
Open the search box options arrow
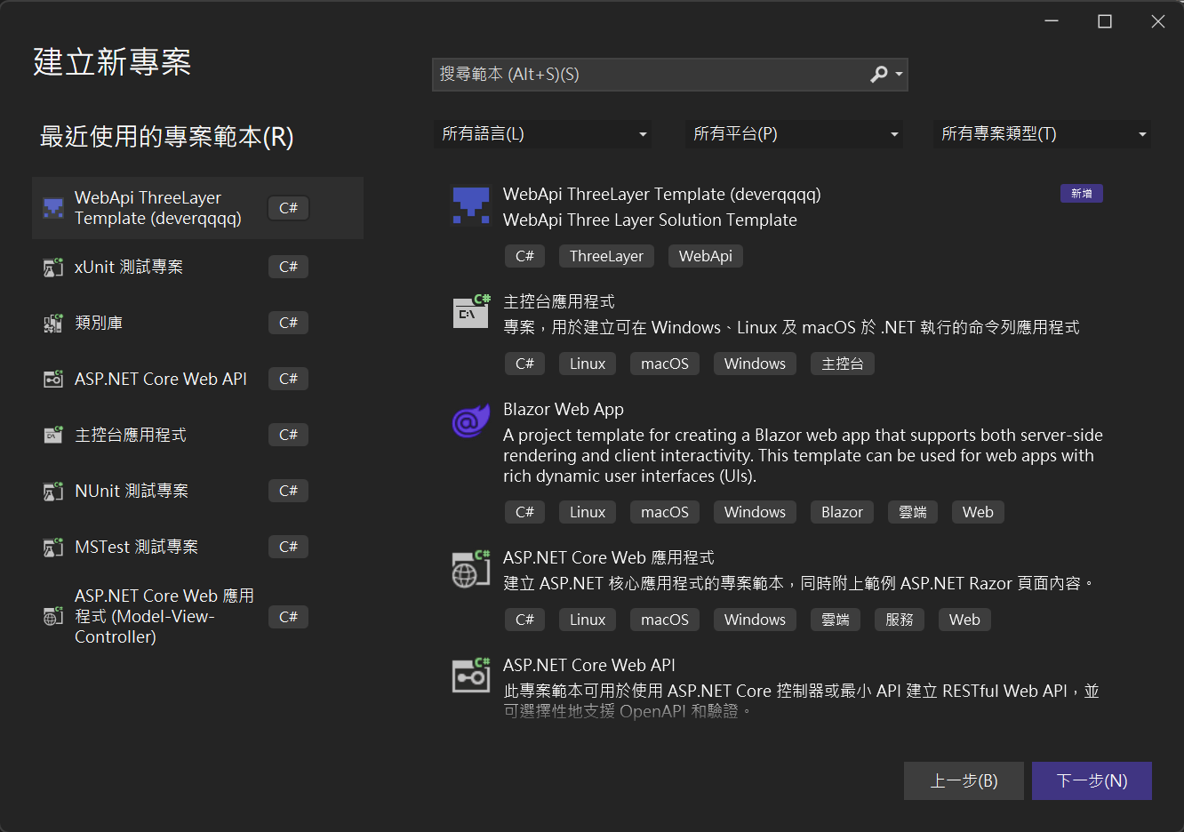click(x=900, y=75)
